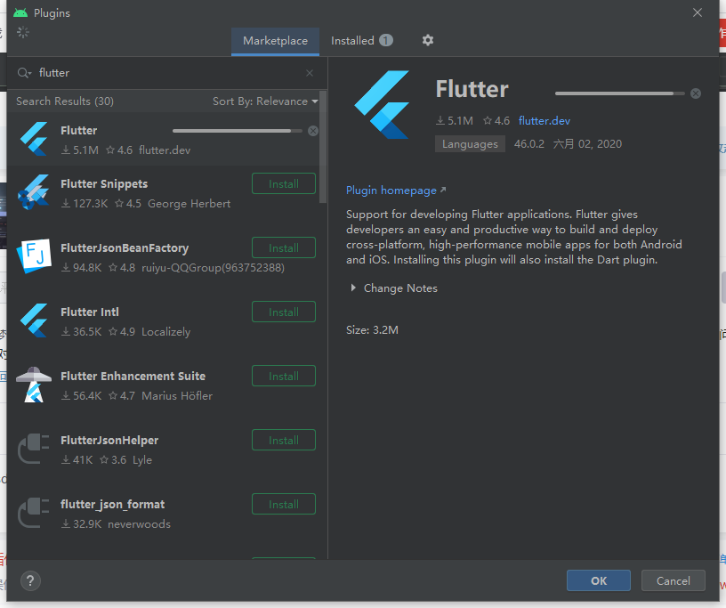Viewport: 726px width, 608px height.
Task: Select the Flutter Snippets plugin icon
Action: coord(33,192)
